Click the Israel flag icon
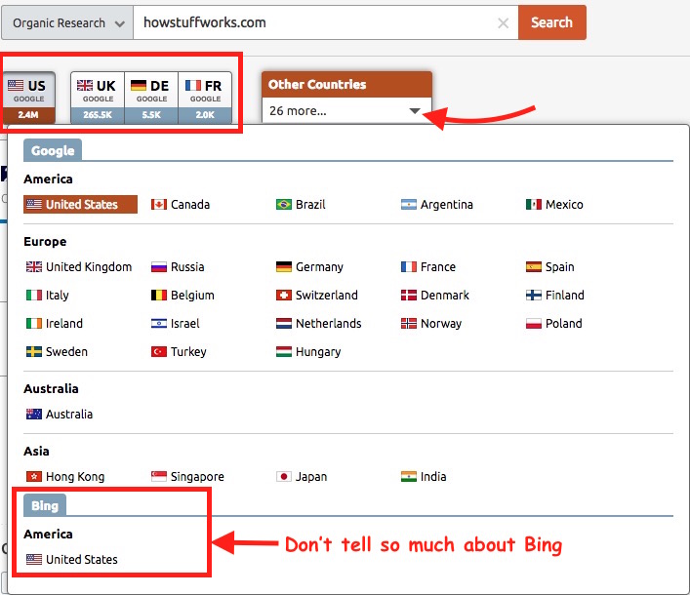The height and width of the screenshot is (595, 690). [159, 324]
